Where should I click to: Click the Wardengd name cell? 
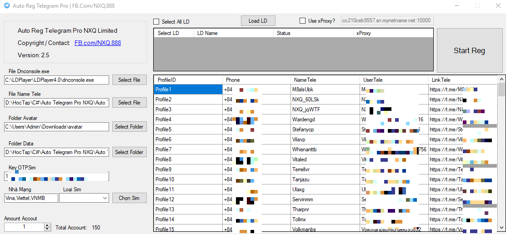click(x=325, y=119)
